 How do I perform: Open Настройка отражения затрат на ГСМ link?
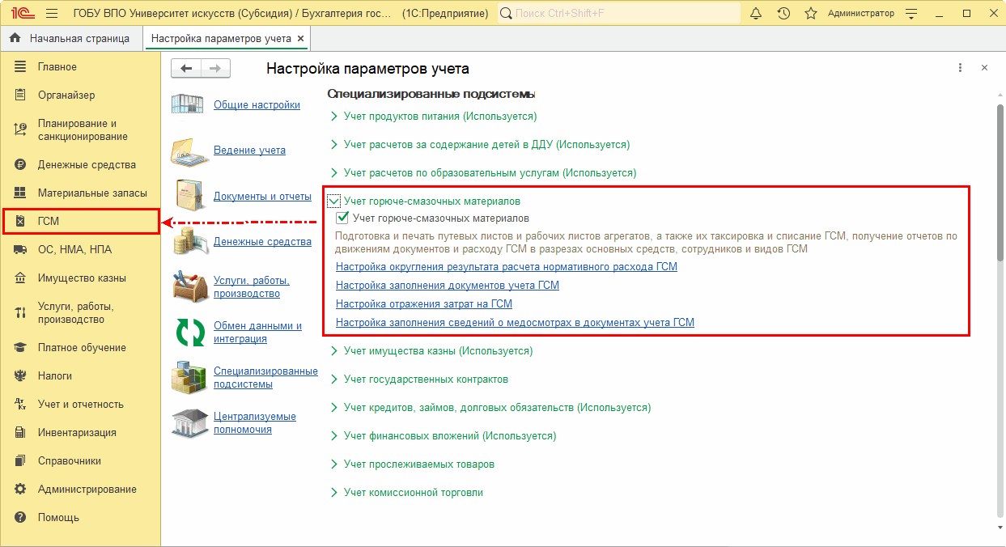423,303
